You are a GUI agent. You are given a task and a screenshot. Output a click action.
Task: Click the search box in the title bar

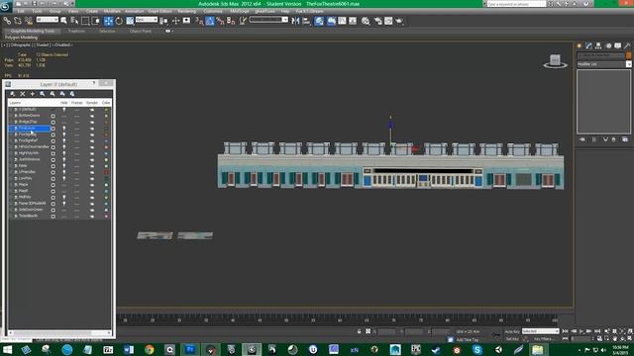click(516, 4)
